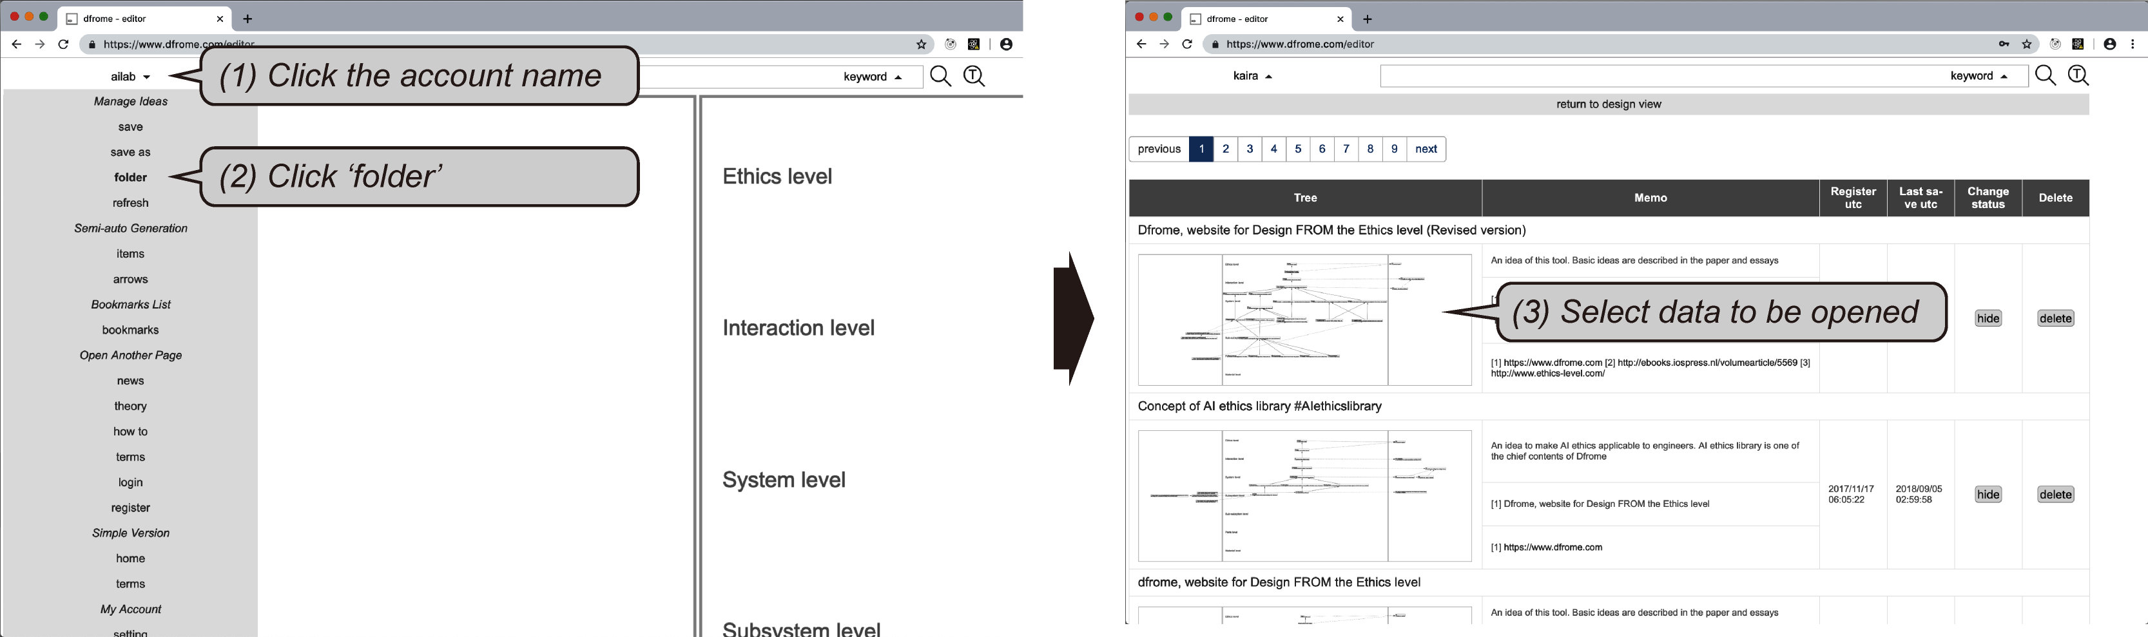Viewport: 2148px width, 637px height.
Task: Open keyword dropdown in right editor
Action: pyautogui.click(x=1979, y=76)
